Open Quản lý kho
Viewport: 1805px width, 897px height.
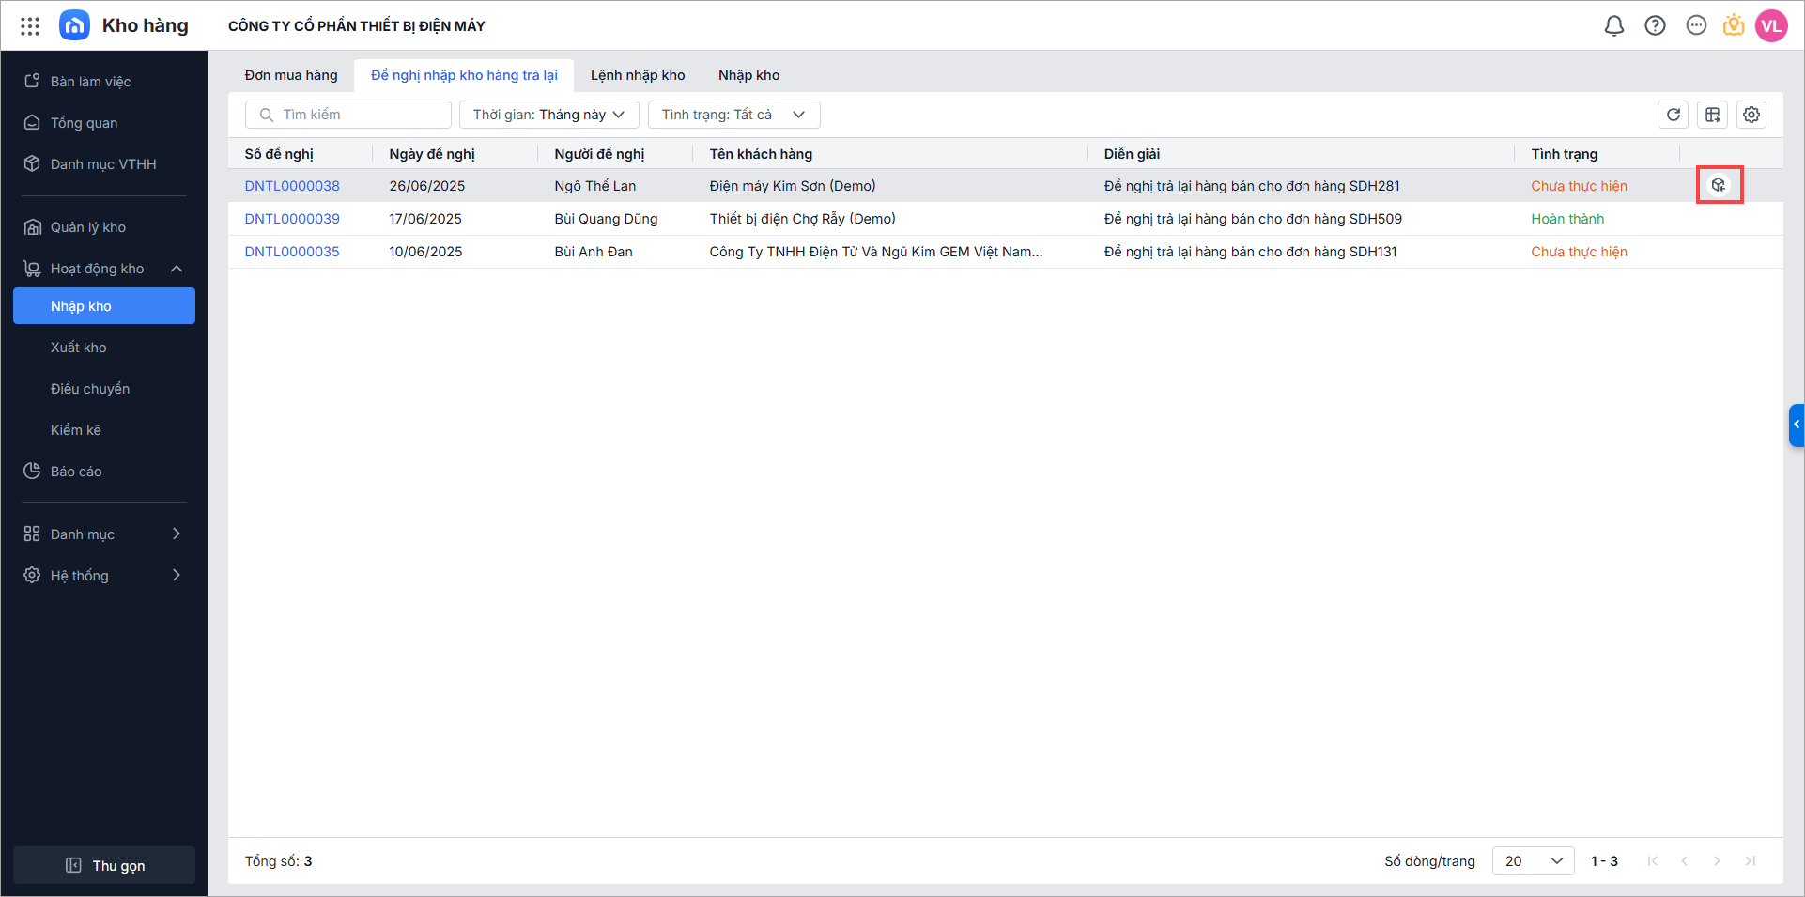pyautogui.click(x=104, y=227)
